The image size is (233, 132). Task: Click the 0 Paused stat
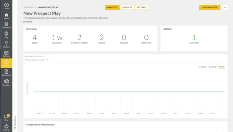pyautogui.click(x=124, y=39)
